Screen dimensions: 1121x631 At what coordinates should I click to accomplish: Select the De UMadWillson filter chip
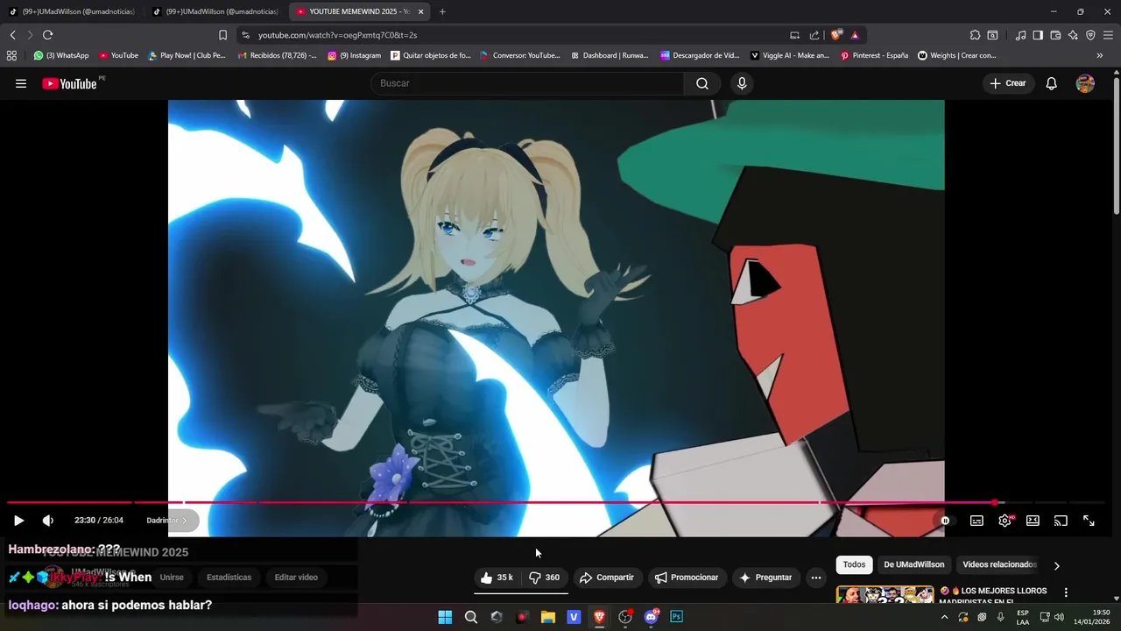[914, 565]
